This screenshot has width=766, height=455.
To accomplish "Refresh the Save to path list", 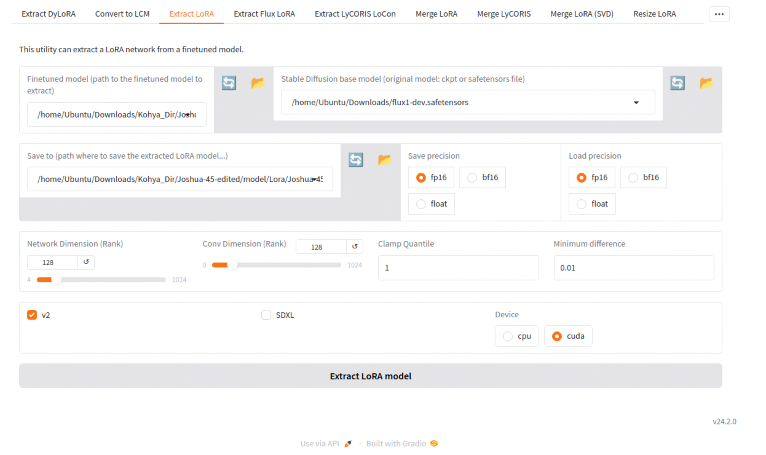I will (356, 160).
